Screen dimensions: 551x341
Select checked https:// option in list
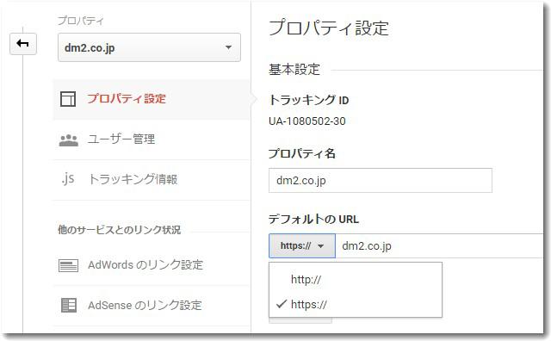[356, 304]
